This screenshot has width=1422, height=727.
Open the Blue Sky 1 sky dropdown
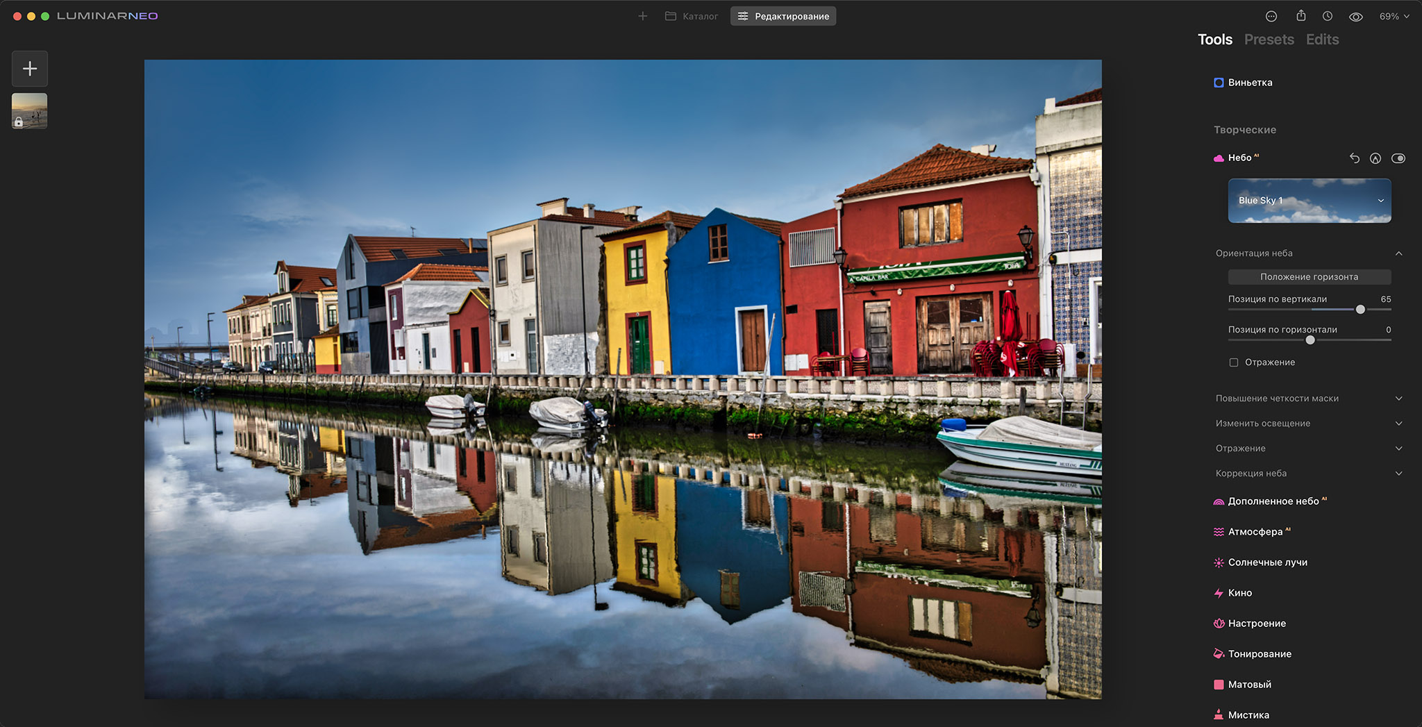1309,201
